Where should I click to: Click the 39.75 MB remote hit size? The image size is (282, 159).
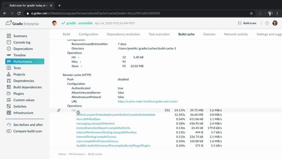tap(197, 110)
